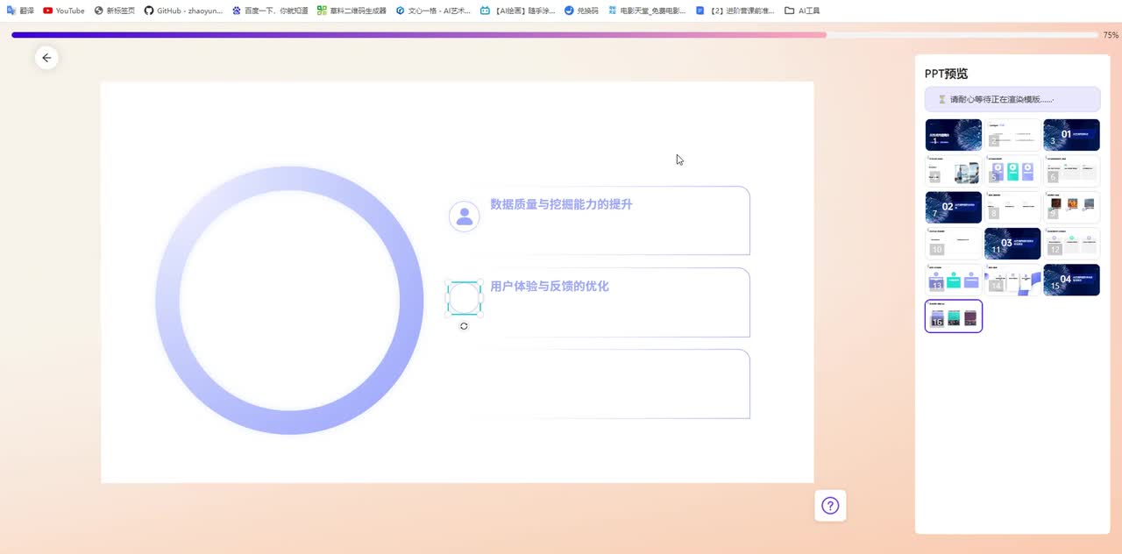Select the empty circle icon placeholder
1122x554 pixels.
464,298
